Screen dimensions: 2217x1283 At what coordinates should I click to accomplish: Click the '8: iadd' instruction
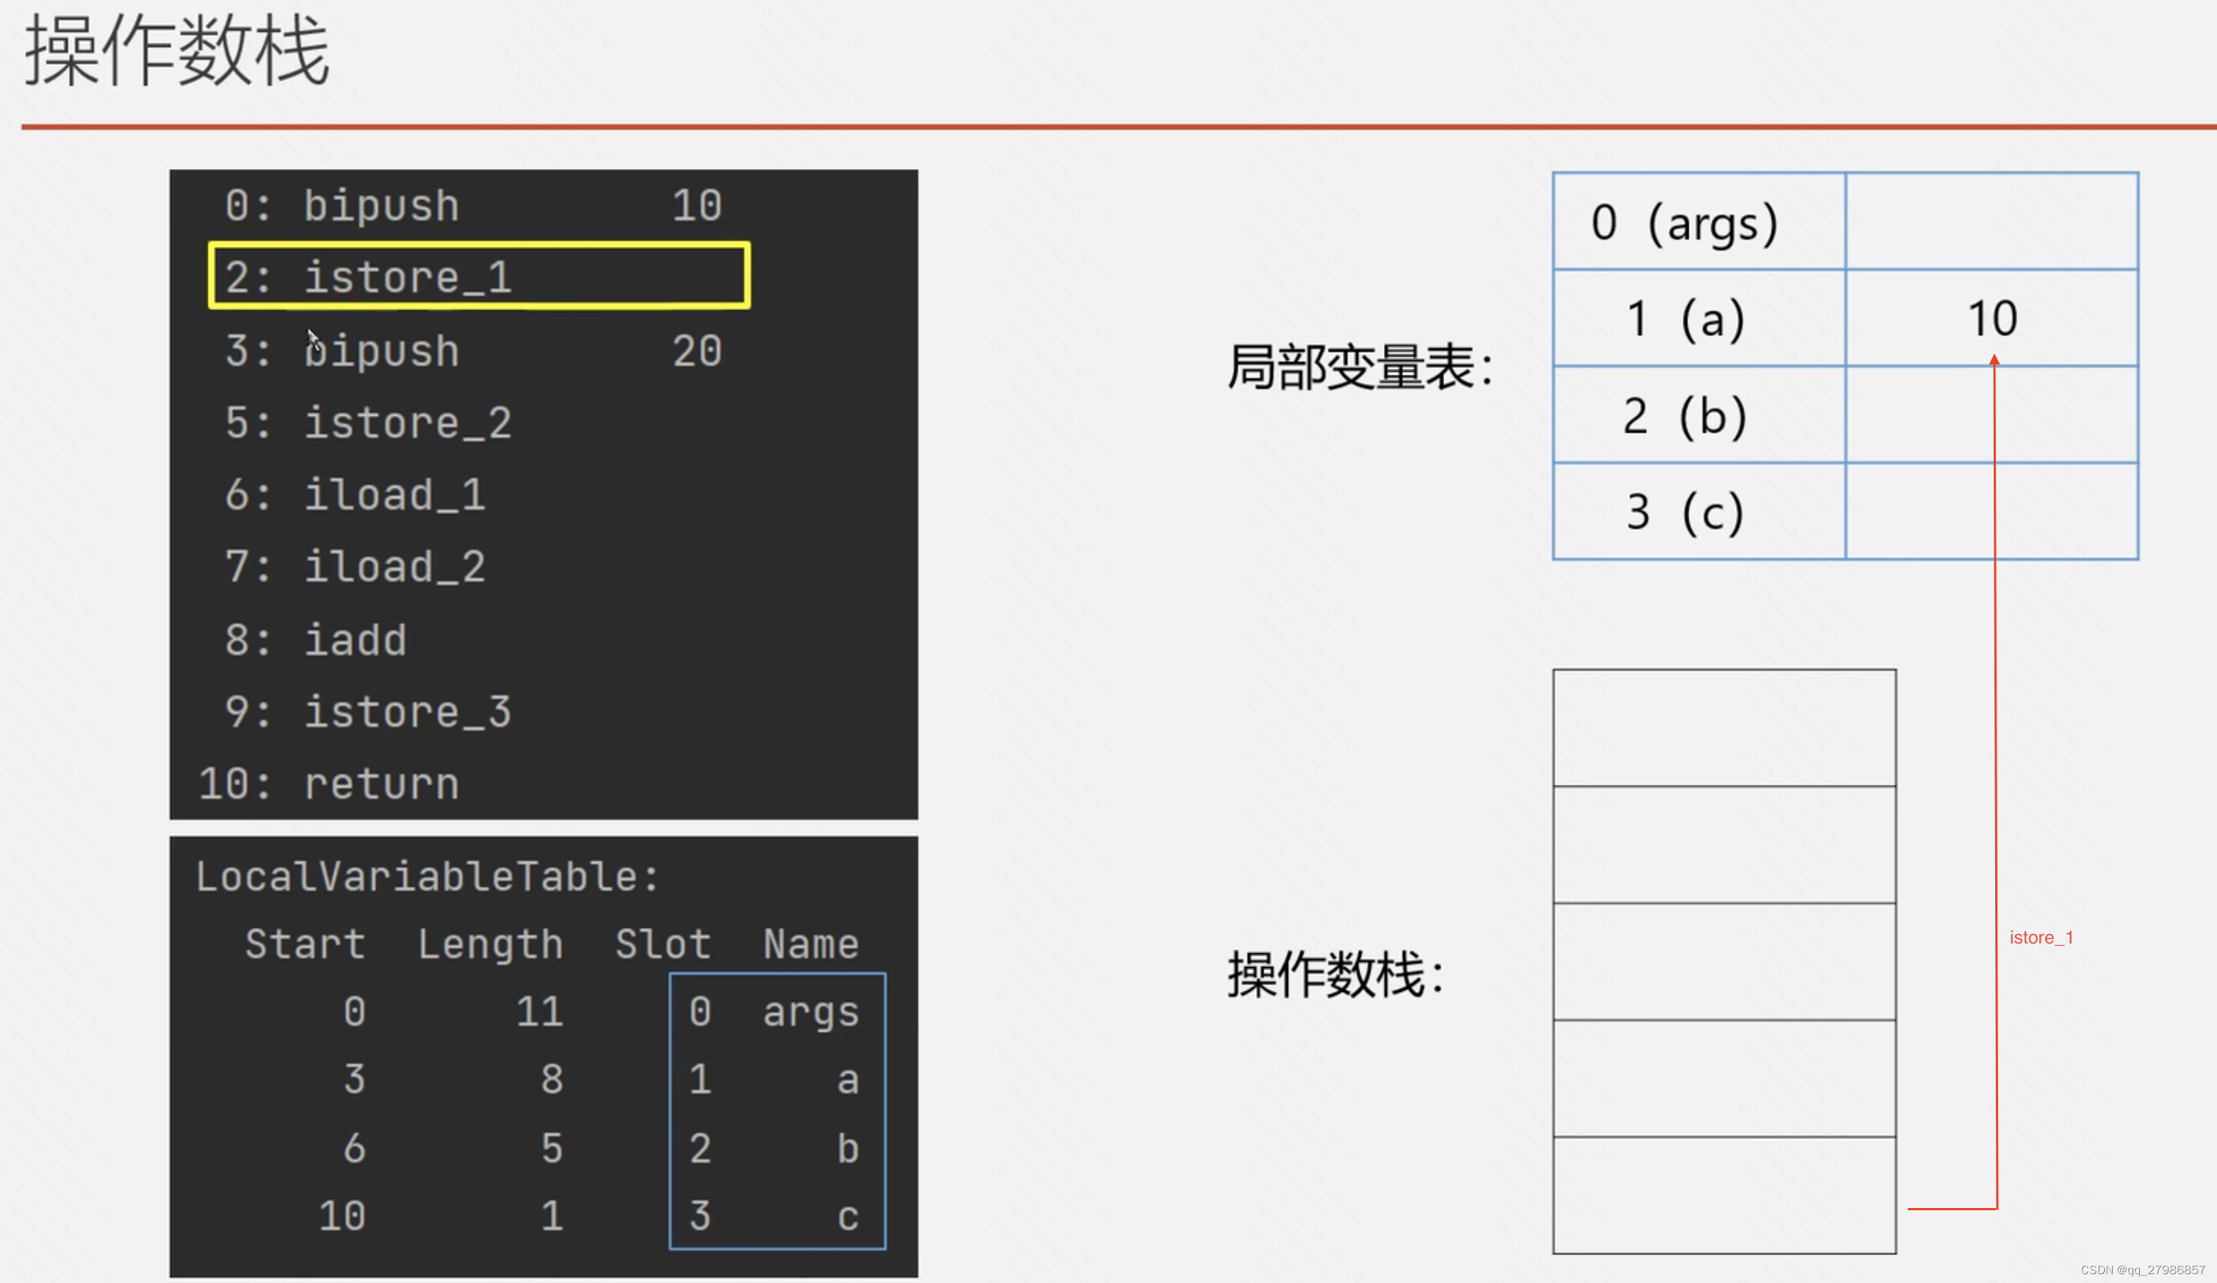[x=316, y=640]
